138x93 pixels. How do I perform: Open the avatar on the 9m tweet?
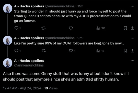click(x=8, y=40)
